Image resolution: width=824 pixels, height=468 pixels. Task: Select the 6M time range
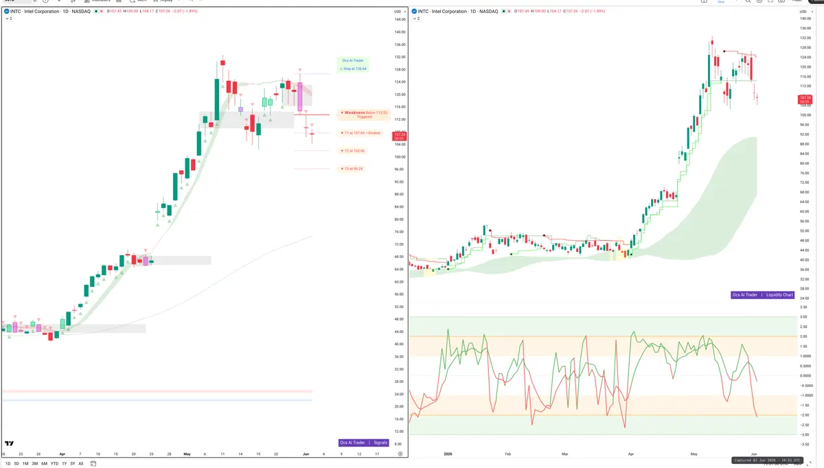[45, 464]
